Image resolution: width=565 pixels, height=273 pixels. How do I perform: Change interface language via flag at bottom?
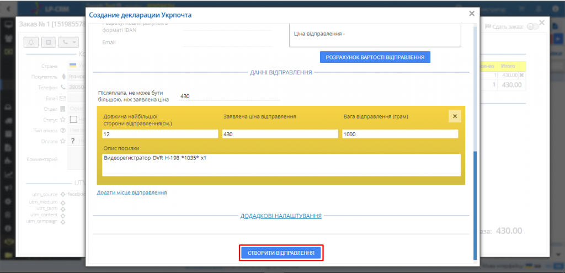coord(529,266)
